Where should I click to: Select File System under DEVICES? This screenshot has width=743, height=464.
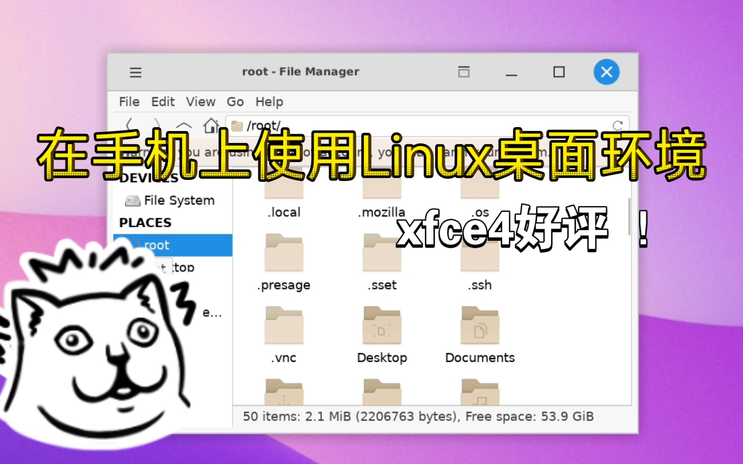(171, 200)
